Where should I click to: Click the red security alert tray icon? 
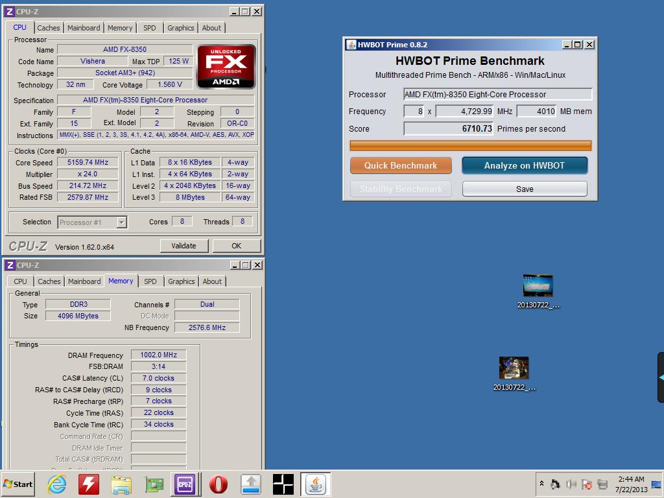click(x=587, y=484)
